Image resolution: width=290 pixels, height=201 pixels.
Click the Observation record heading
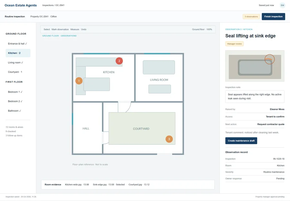click(237, 152)
